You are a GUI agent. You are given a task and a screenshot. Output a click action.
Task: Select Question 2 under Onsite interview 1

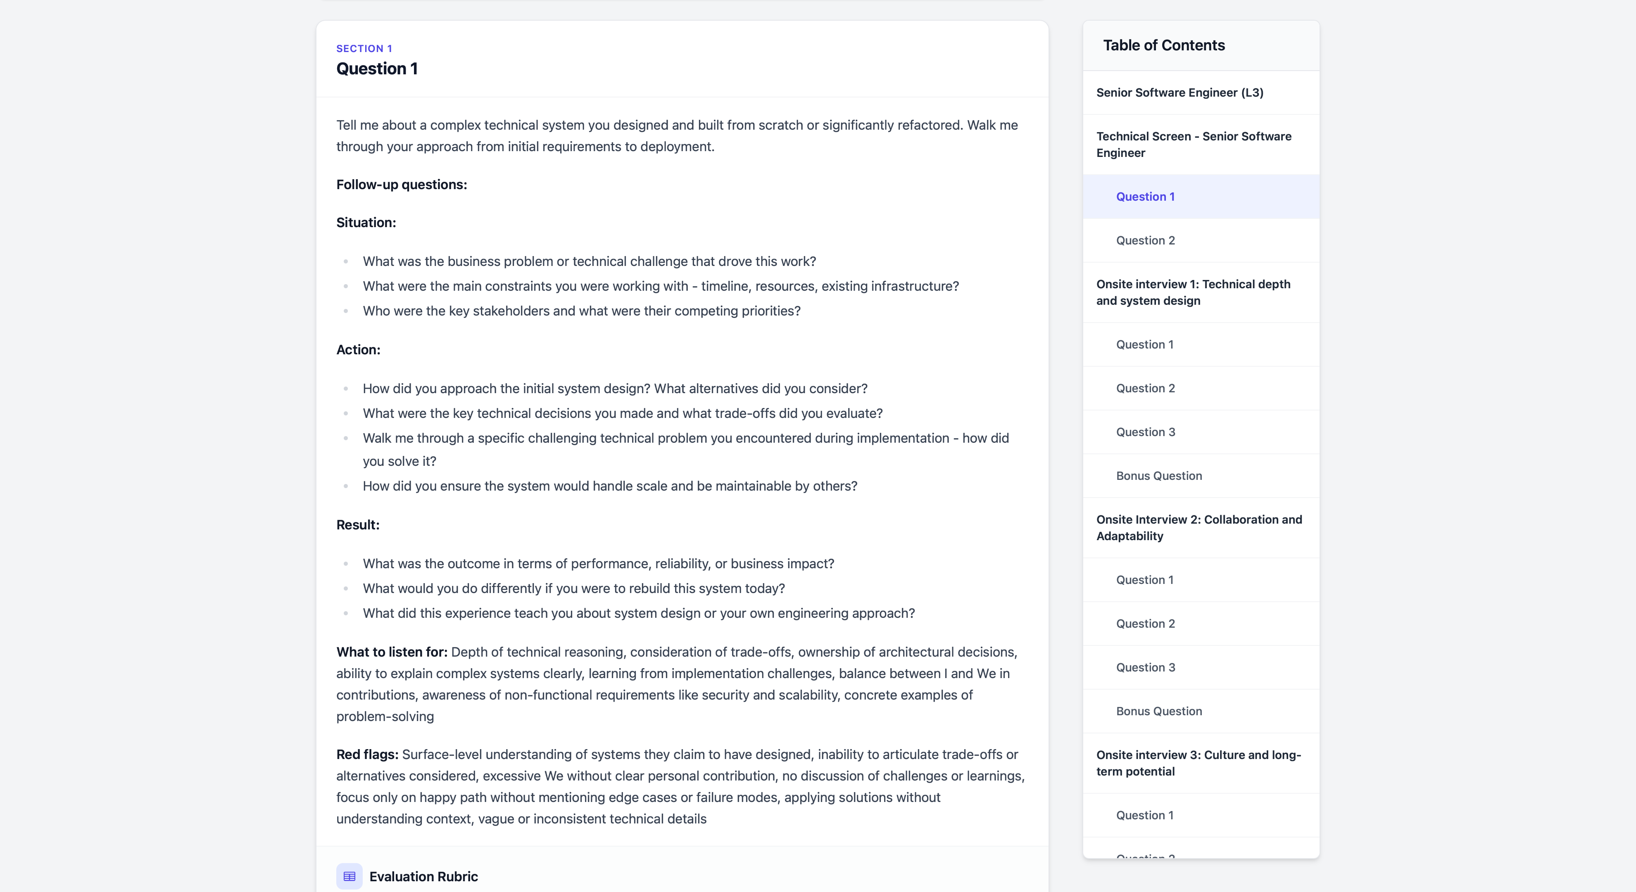click(x=1145, y=389)
